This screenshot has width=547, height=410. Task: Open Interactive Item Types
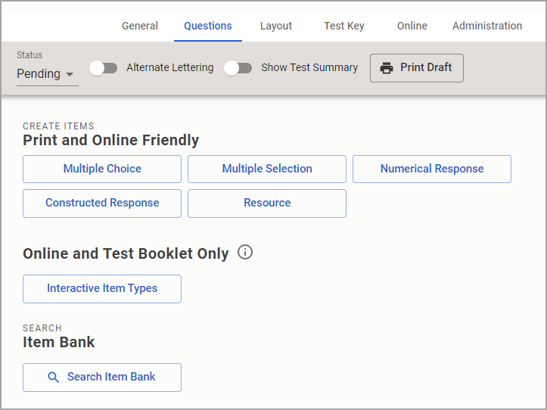[102, 289]
